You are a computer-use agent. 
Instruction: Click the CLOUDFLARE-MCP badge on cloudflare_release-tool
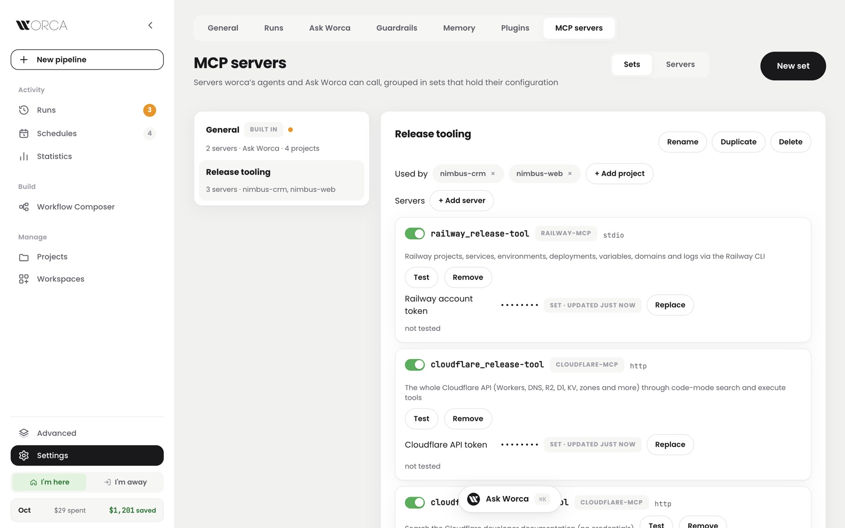(587, 365)
